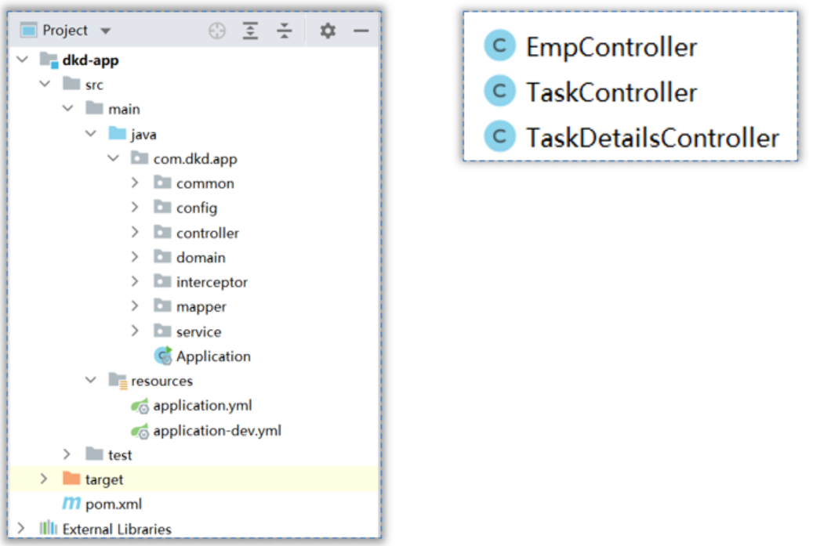Hide the Project panel with the minus icon

(361, 31)
